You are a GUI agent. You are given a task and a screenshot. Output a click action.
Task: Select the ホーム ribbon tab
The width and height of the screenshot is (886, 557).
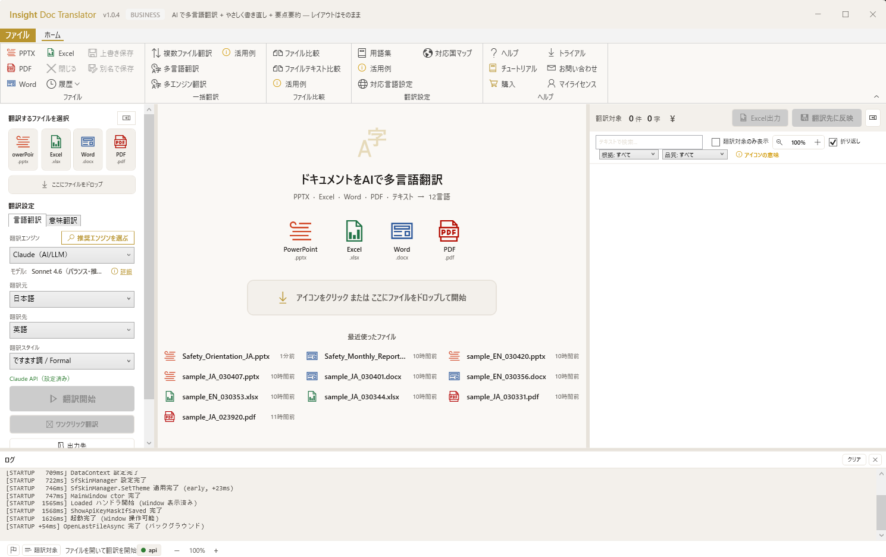click(52, 35)
